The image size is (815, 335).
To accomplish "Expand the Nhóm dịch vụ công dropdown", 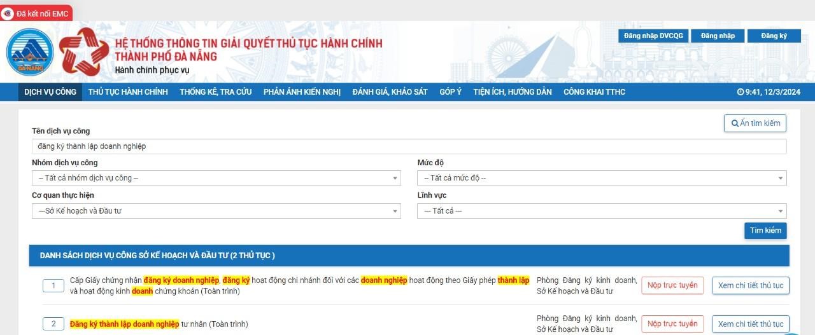I will [216, 178].
